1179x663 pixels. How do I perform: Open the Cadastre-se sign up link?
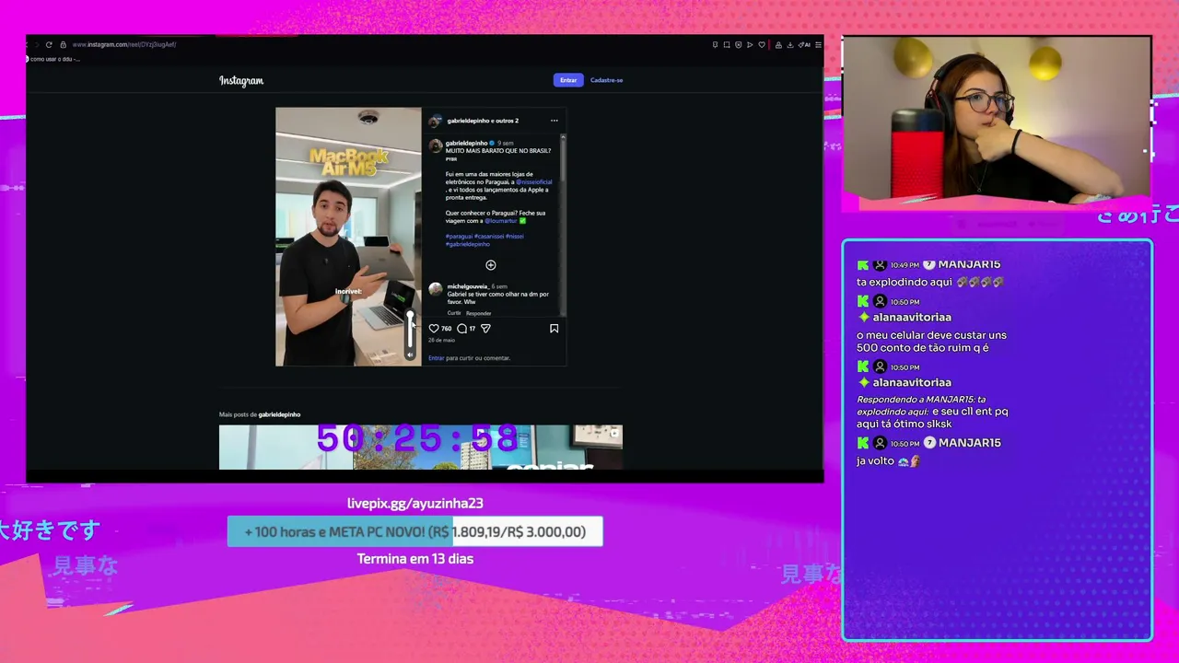(x=606, y=80)
